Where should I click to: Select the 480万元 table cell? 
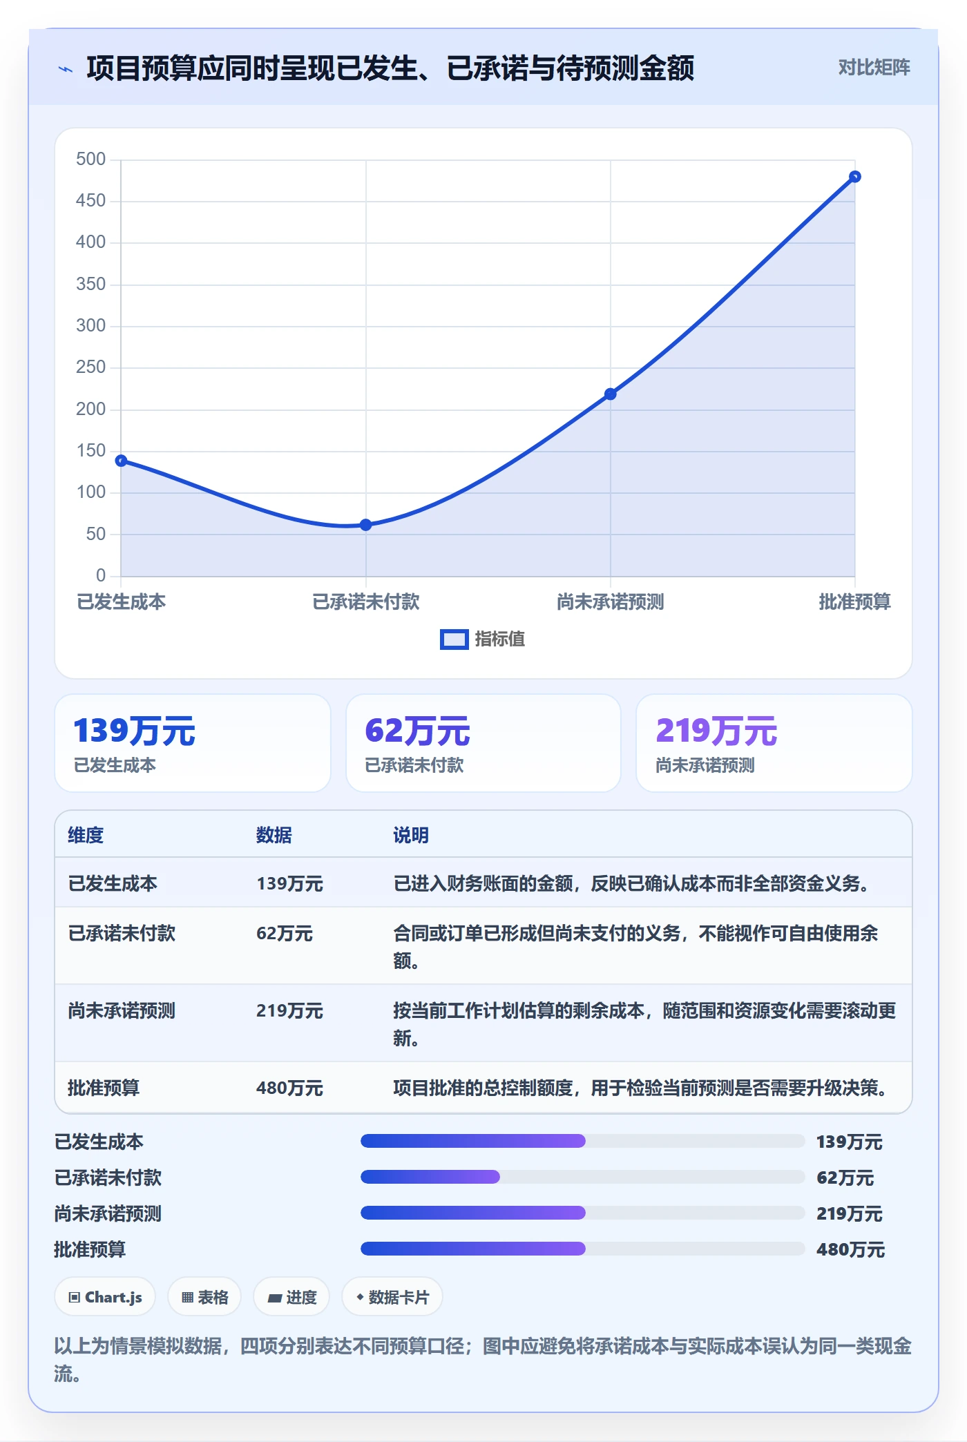[x=289, y=1088]
